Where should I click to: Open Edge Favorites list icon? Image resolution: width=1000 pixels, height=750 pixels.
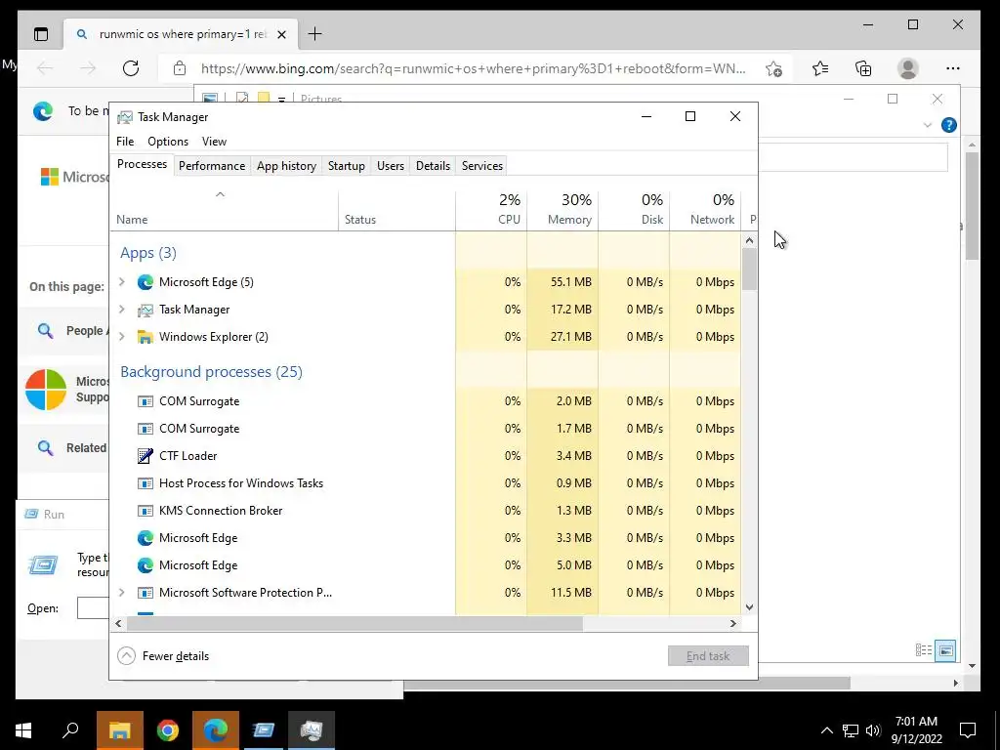point(820,68)
